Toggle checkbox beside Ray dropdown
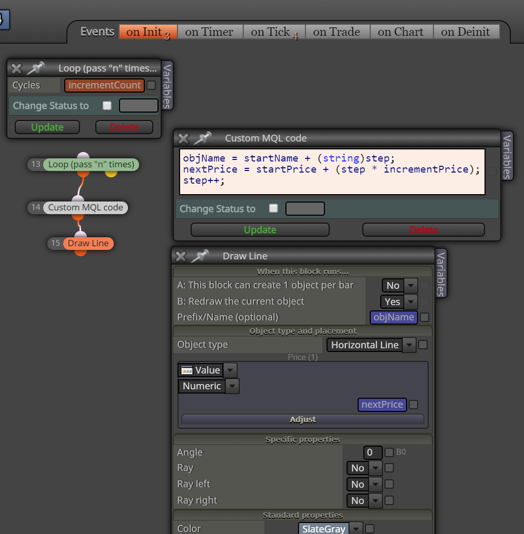 (389, 468)
